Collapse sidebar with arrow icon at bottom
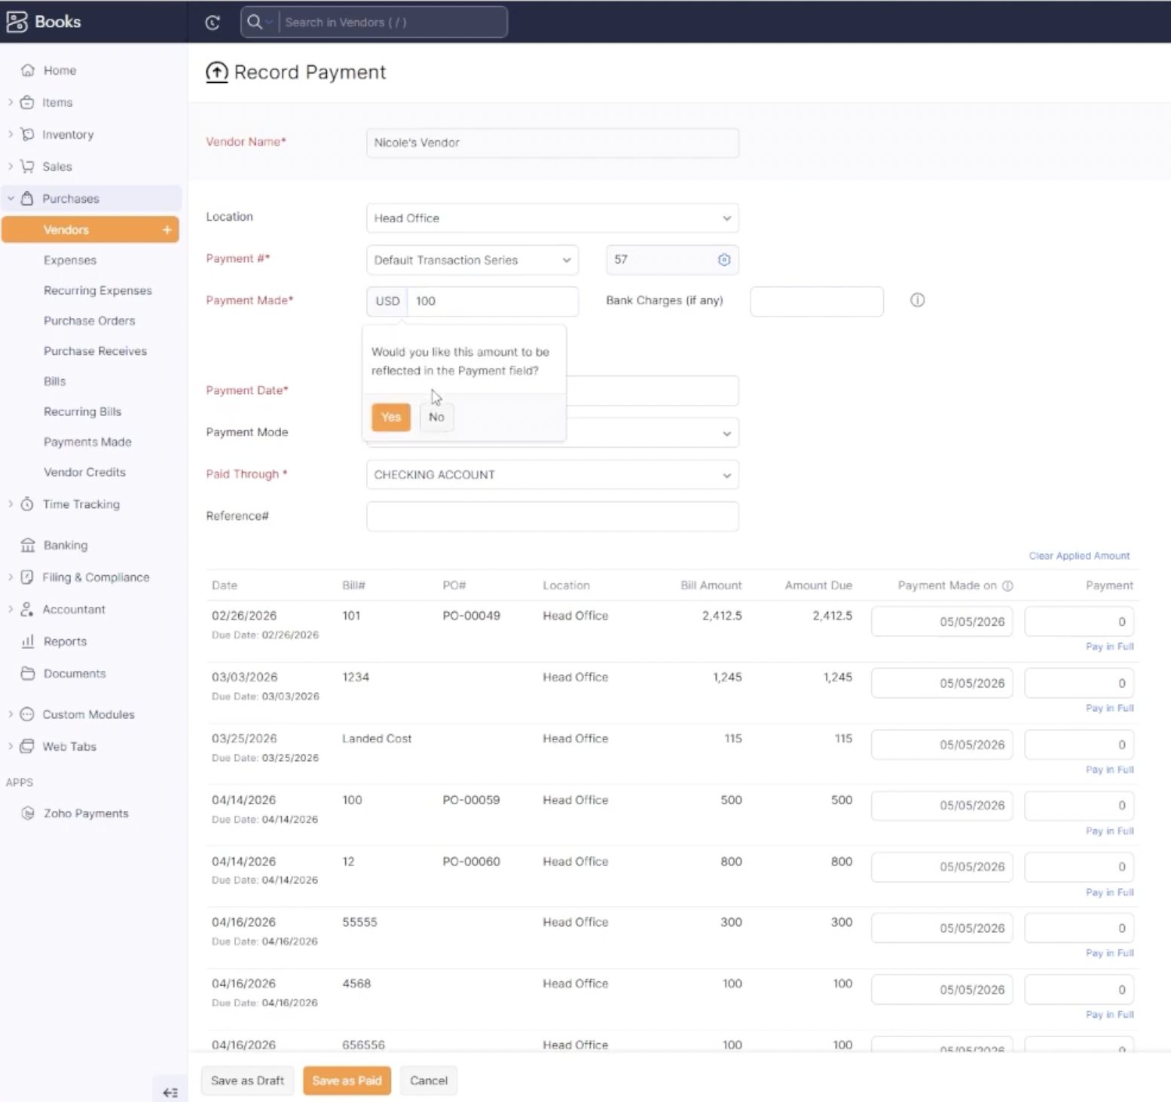The image size is (1171, 1102). coord(170,1092)
